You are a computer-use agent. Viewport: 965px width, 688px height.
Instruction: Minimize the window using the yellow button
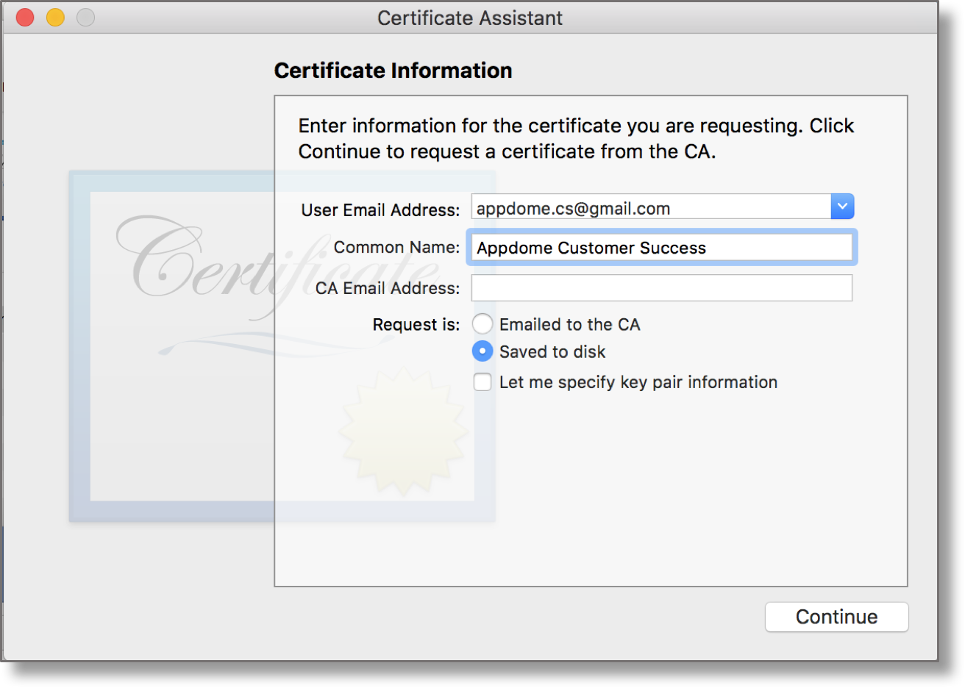pyautogui.click(x=55, y=18)
